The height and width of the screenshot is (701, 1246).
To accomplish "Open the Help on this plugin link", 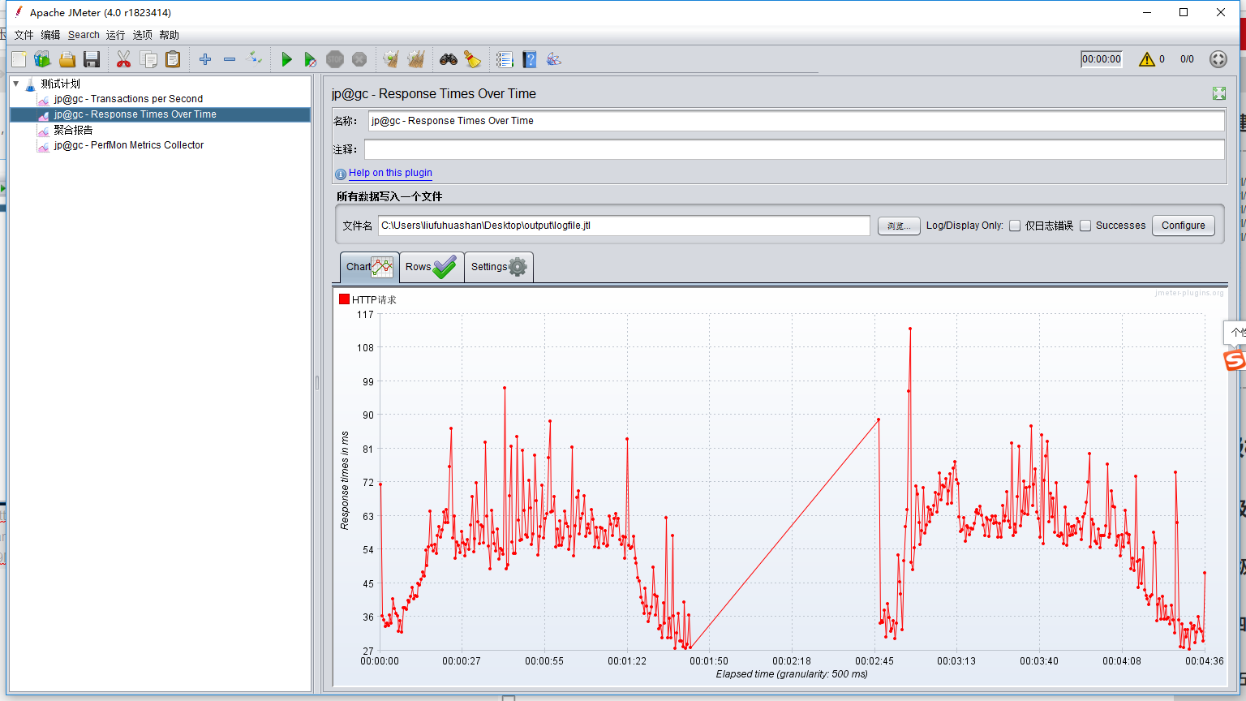I will coord(390,173).
